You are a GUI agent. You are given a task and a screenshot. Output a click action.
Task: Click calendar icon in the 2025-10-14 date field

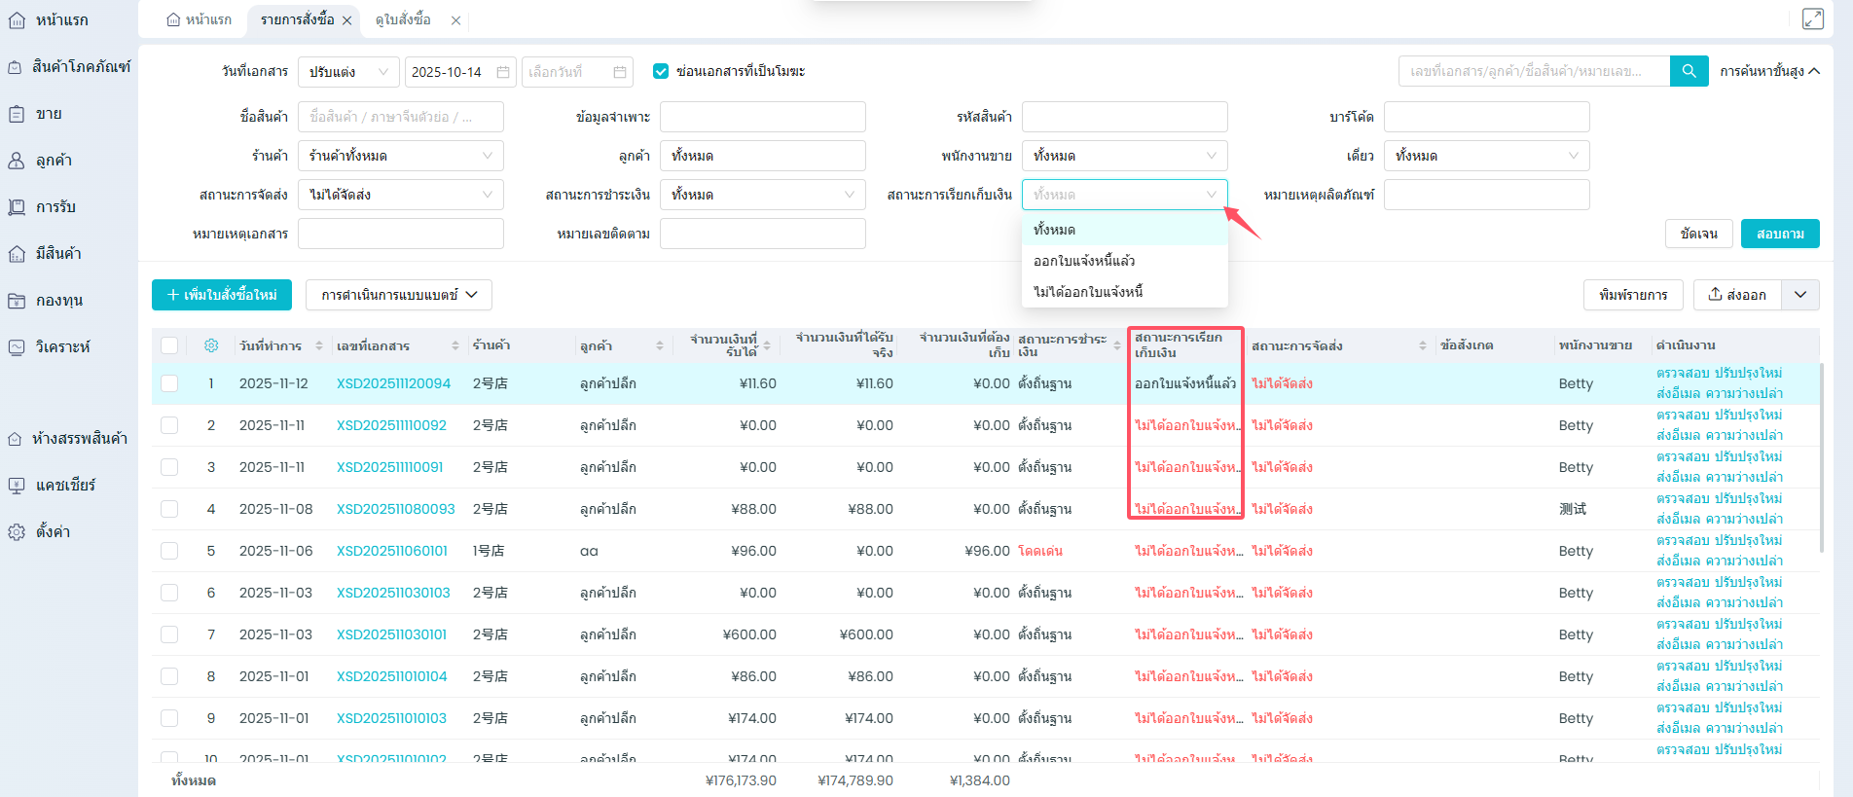tap(503, 72)
